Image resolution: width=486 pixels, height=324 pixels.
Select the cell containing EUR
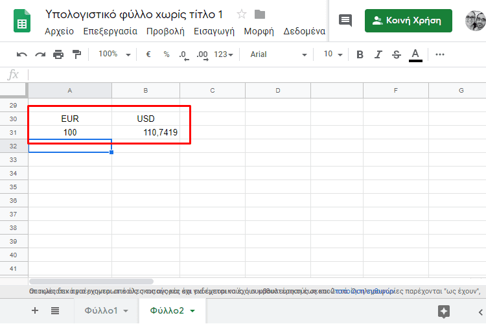click(70, 119)
